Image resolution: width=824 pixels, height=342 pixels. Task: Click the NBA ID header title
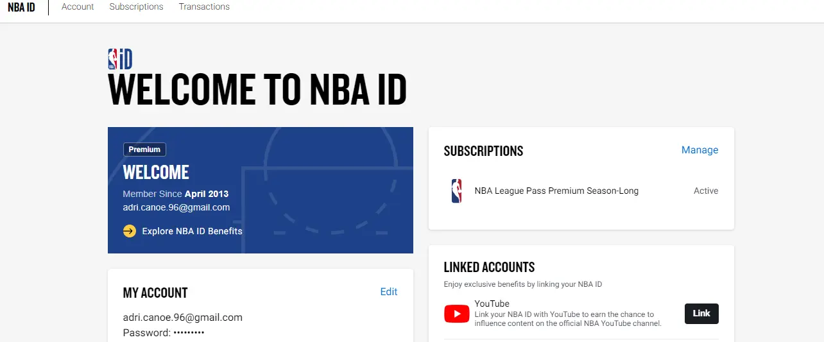point(21,7)
